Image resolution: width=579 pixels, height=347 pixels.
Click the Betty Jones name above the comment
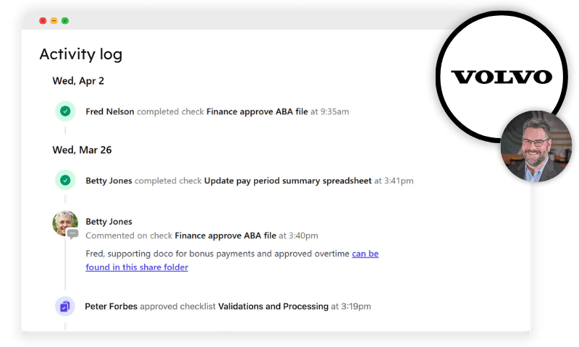pos(109,222)
